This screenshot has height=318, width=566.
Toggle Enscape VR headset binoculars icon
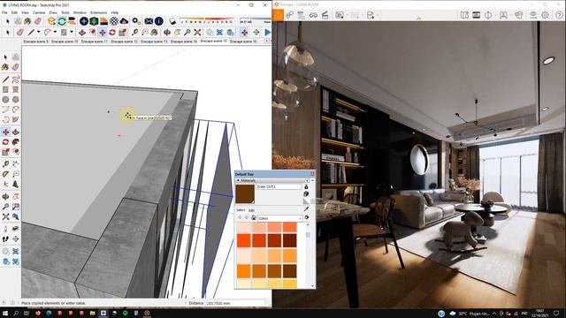tap(313, 15)
